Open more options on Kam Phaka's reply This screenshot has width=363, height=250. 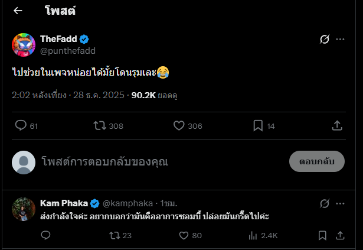340,204
